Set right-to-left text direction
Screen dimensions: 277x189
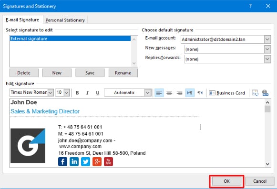(200, 93)
